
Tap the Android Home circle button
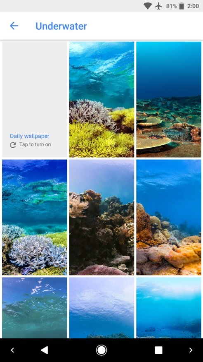coord(101,350)
